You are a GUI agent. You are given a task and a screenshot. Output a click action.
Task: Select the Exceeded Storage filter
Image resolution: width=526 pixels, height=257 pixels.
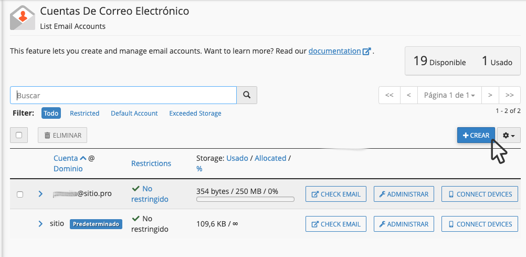pyautogui.click(x=195, y=114)
